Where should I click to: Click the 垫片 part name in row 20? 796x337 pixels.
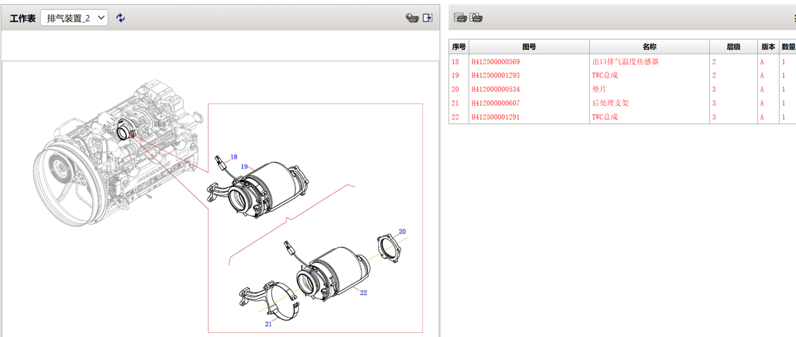pos(599,89)
